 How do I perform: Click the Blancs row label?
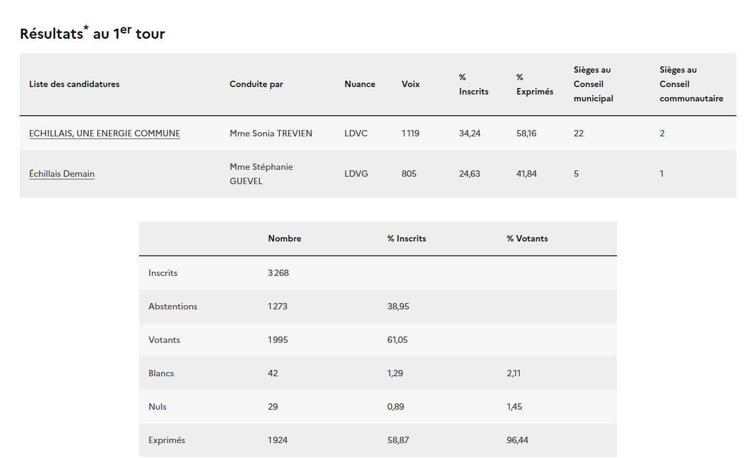(161, 373)
